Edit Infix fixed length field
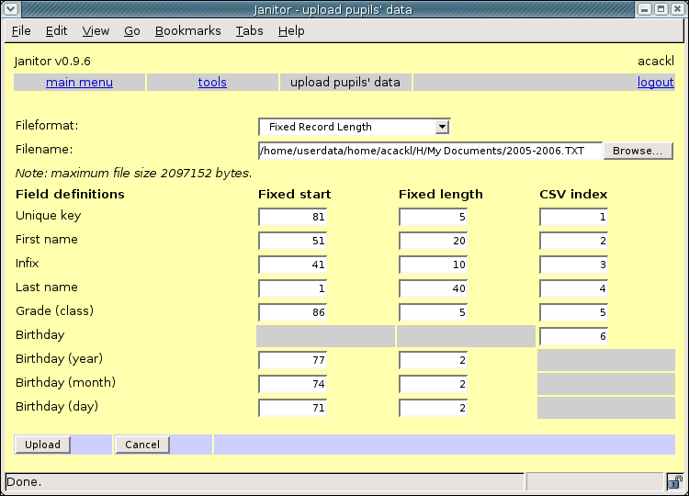The height and width of the screenshot is (496, 689). pos(434,265)
